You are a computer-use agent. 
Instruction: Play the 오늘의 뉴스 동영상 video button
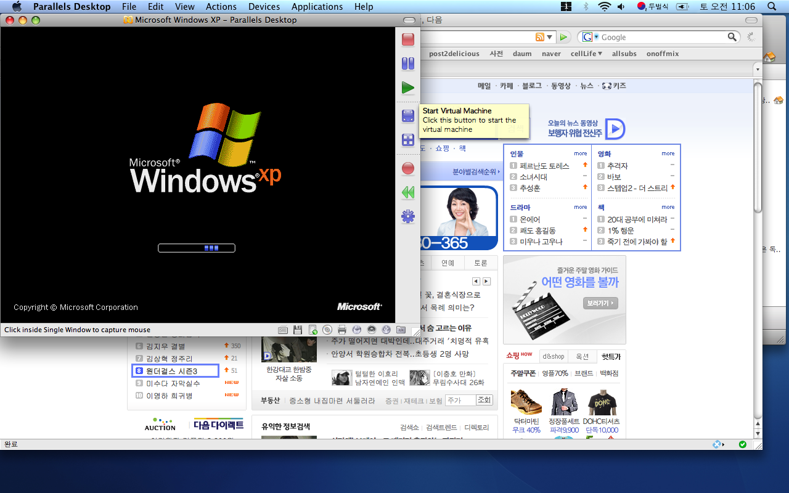click(x=615, y=129)
